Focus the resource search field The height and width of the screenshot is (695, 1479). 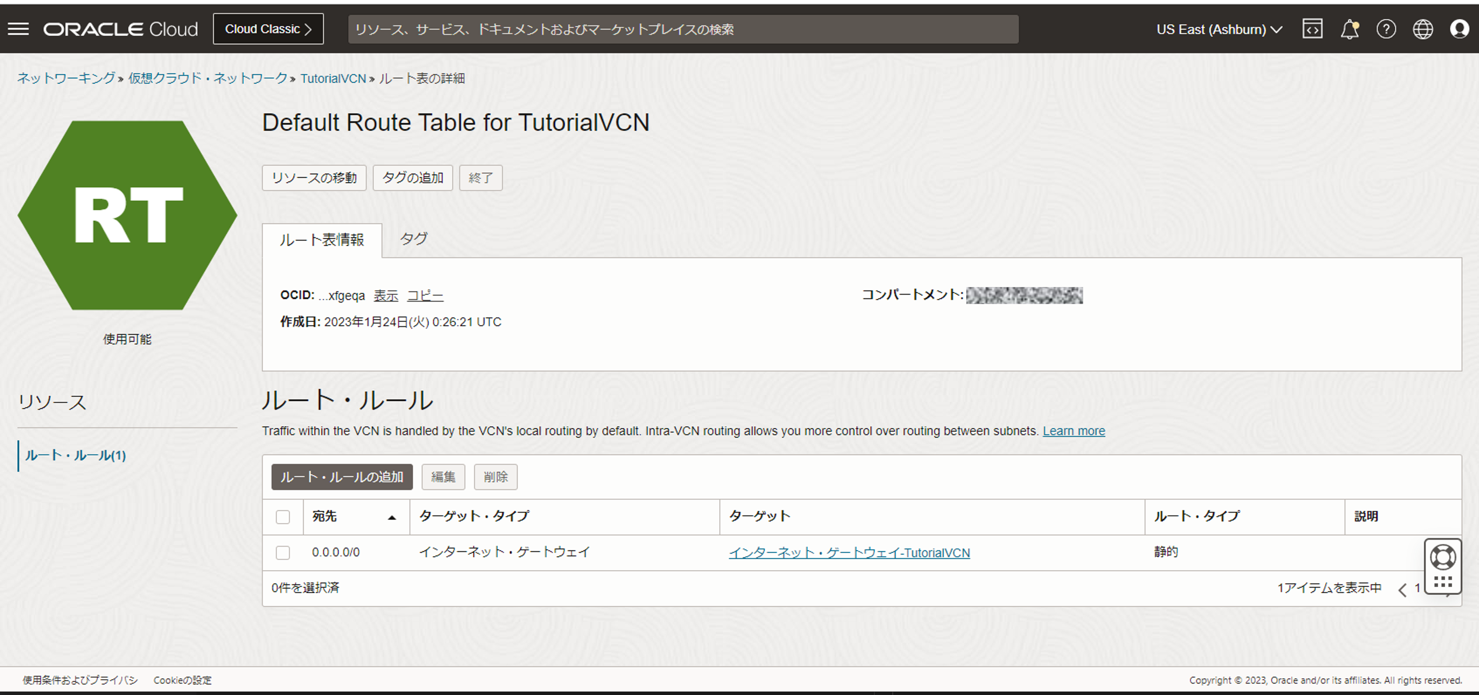click(683, 29)
